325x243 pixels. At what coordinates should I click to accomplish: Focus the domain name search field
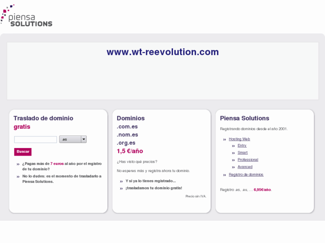[x=35, y=140]
